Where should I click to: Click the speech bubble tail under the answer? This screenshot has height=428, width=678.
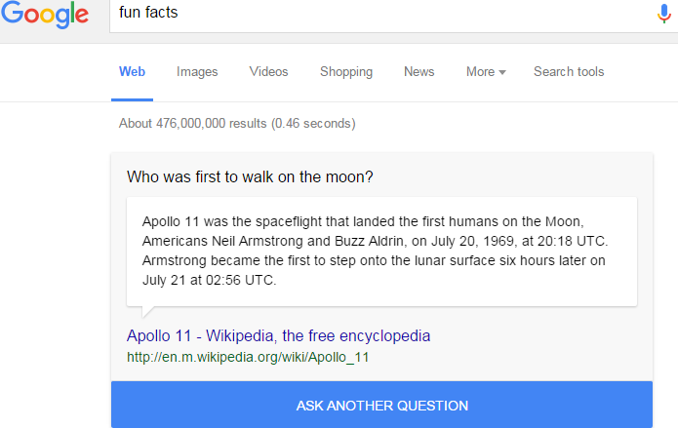click(147, 311)
